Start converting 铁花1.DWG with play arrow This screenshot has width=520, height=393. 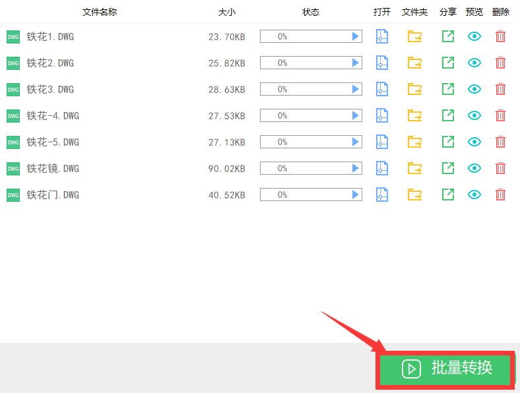[x=355, y=36]
